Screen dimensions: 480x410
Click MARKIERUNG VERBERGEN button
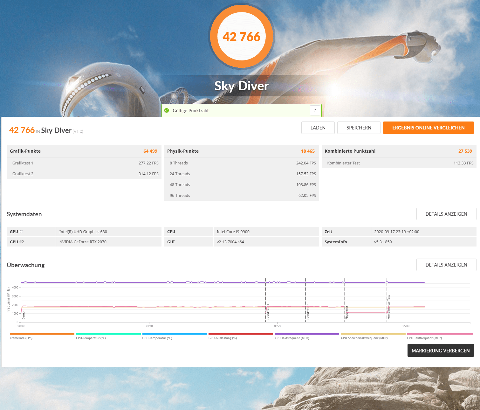click(441, 351)
